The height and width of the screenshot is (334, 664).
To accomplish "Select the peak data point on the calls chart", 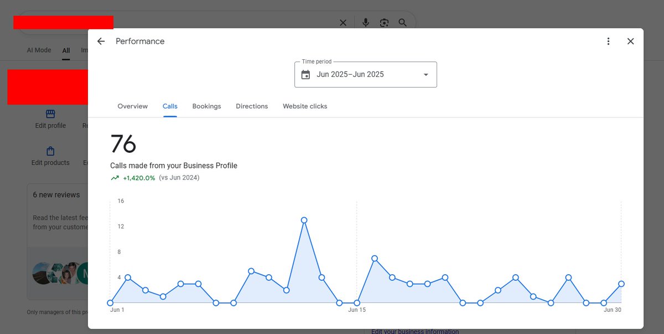I will [304, 220].
